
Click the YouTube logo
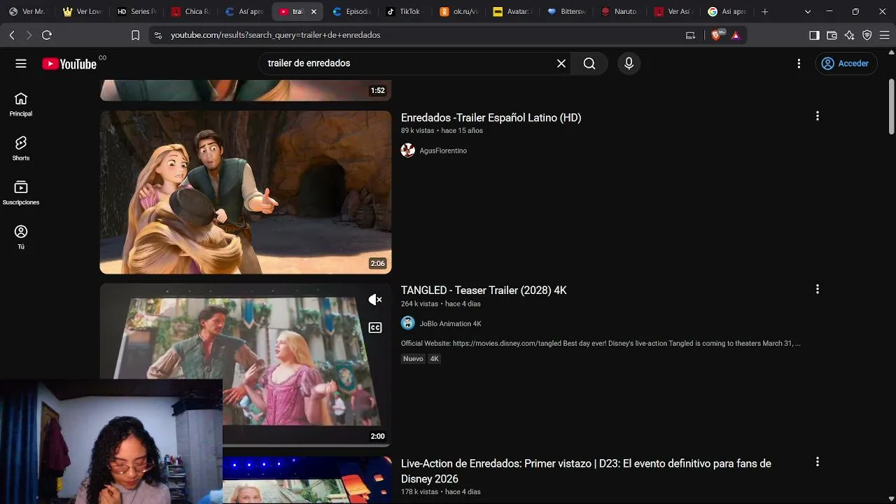pyautogui.click(x=69, y=64)
